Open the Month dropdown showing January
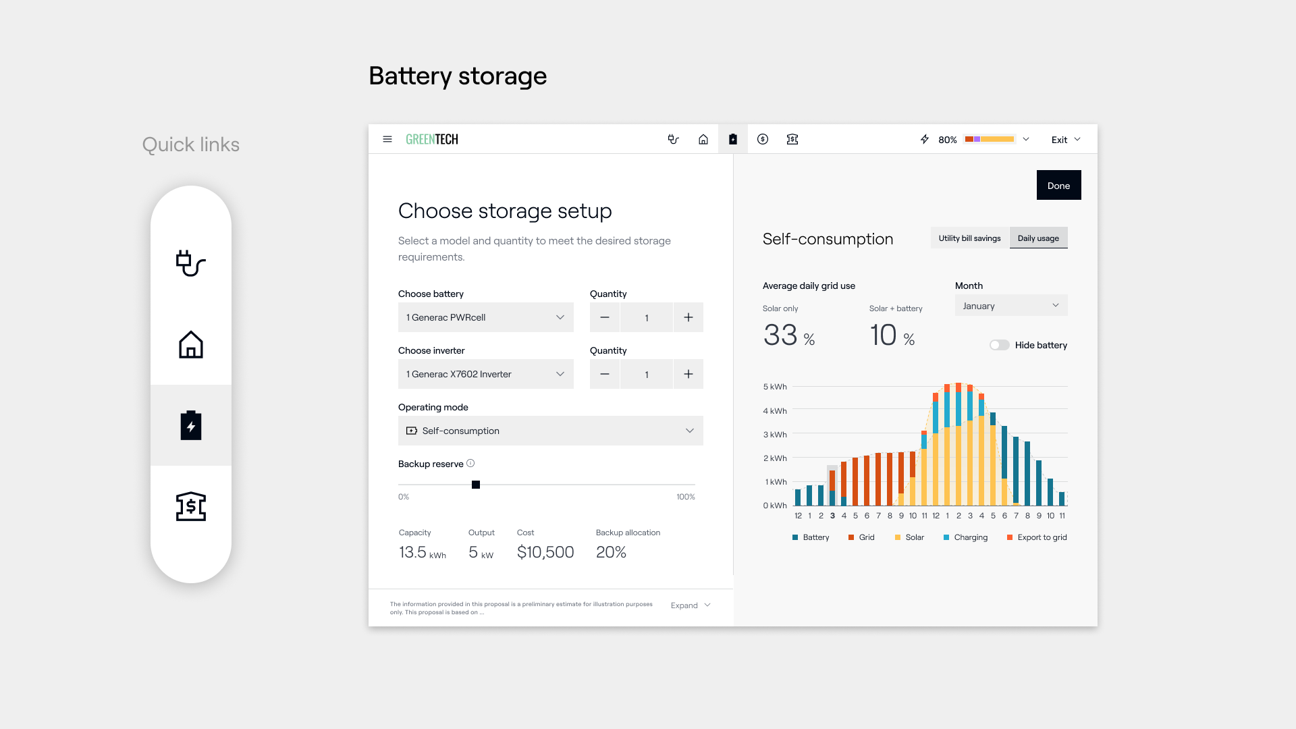The image size is (1296, 729). [x=1010, y=306]
